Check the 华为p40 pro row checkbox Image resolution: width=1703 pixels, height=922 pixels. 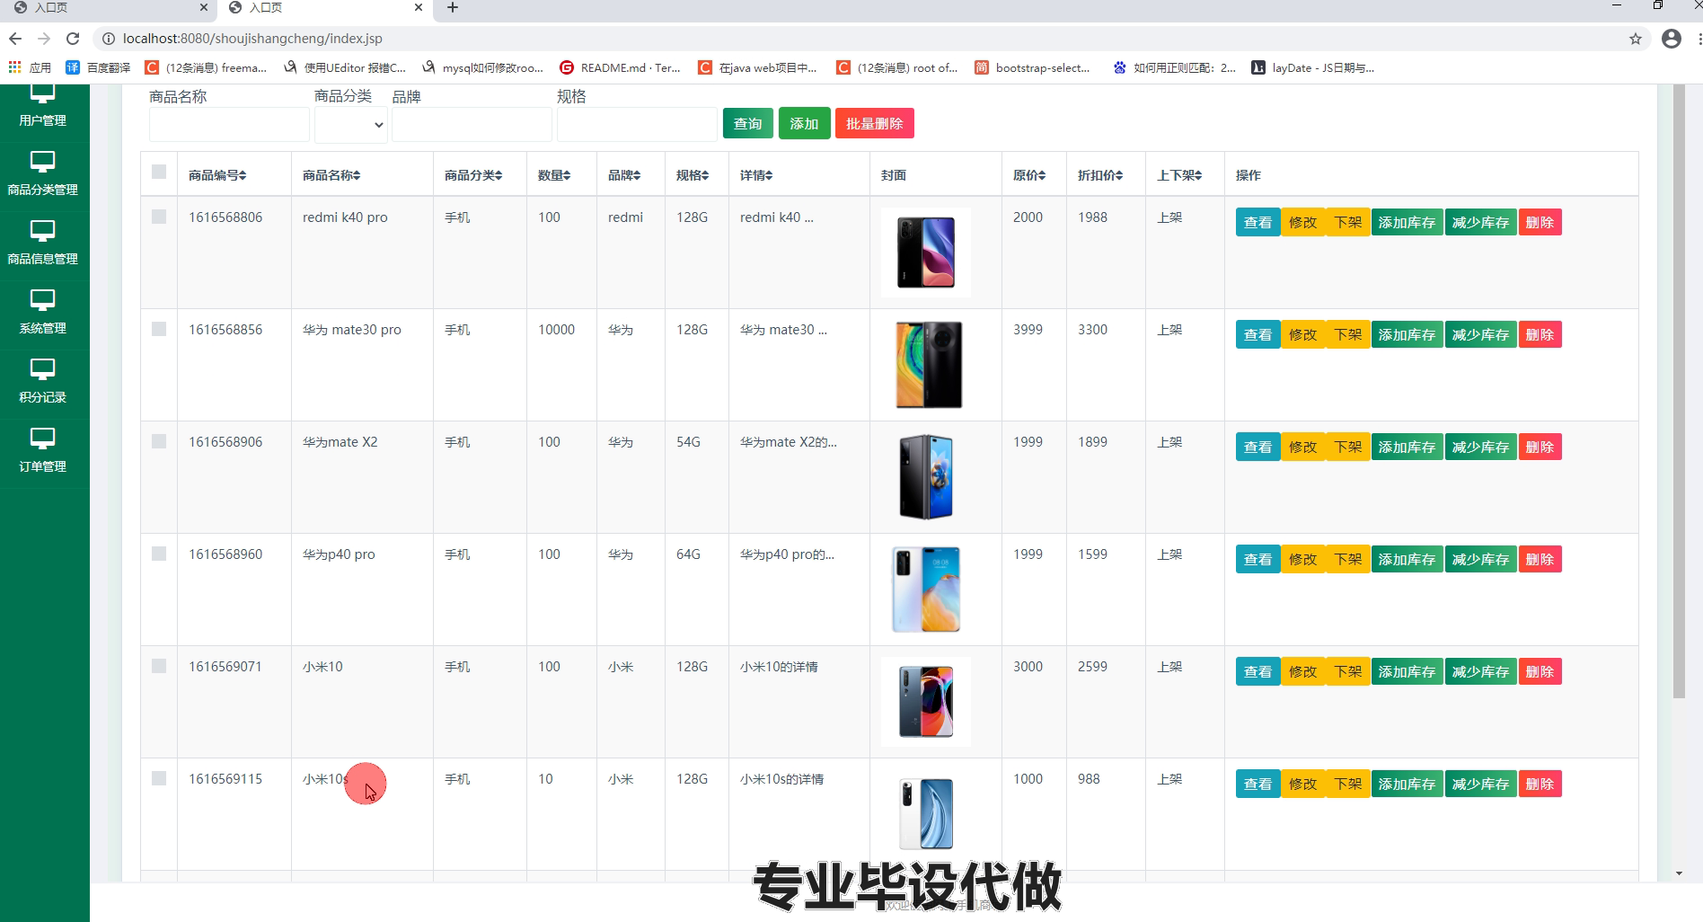pyautogui.click(x=159, y=554)
